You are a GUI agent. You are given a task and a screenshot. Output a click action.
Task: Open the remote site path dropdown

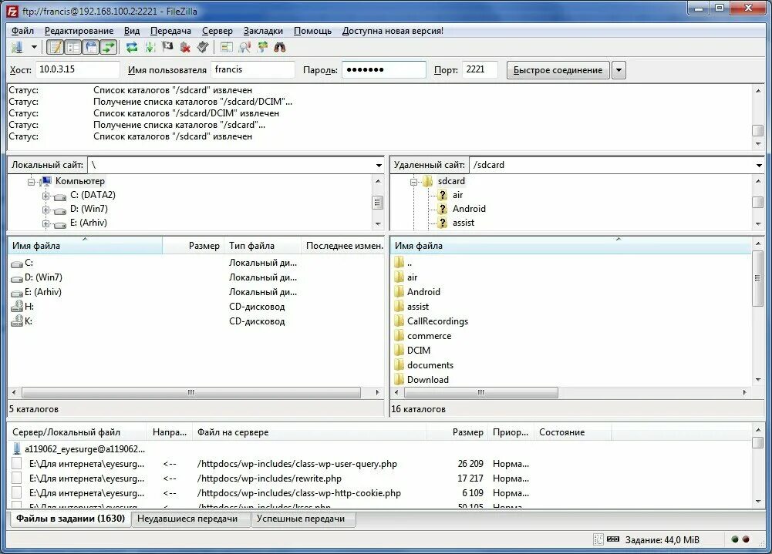coord(759,166)
